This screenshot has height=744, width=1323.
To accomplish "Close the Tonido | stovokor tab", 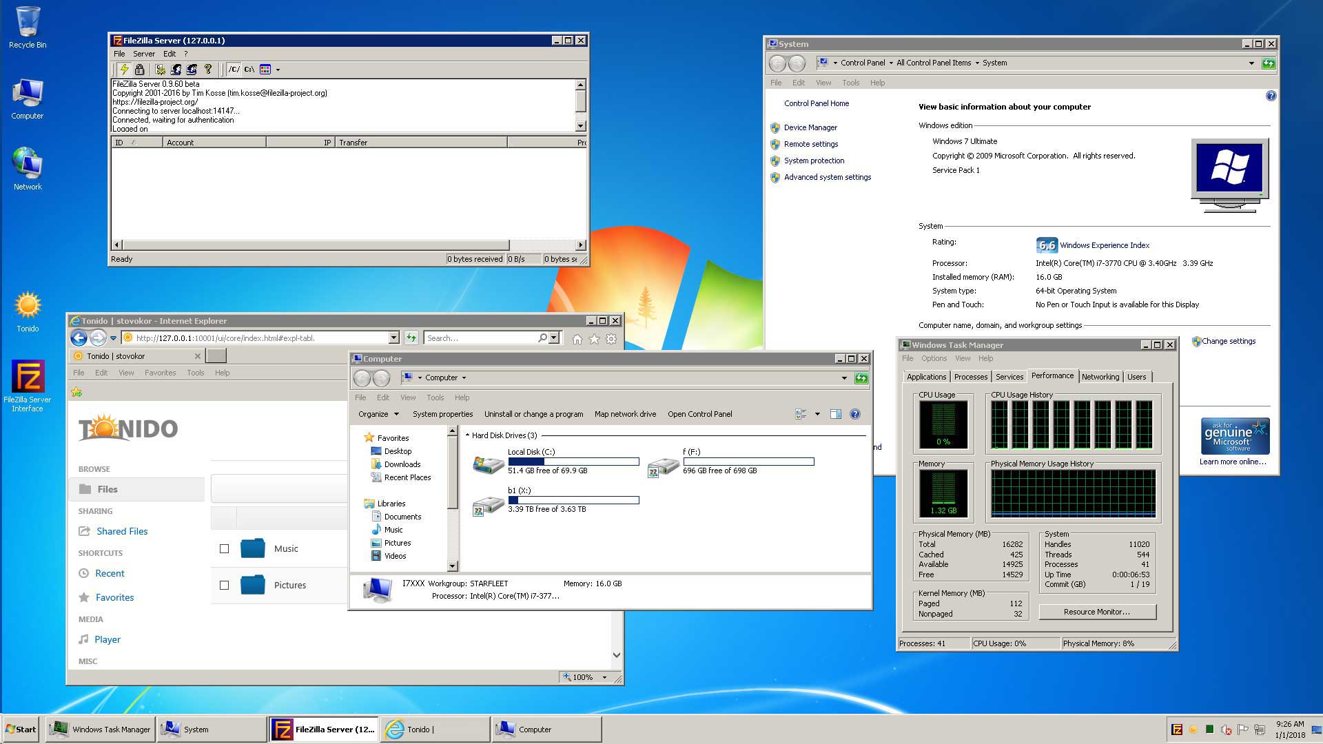I will point(198,356).
